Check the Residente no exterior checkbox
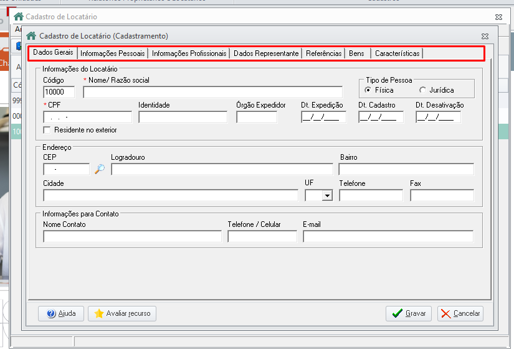This screenshot has height=350, width=514. [47, 130]
